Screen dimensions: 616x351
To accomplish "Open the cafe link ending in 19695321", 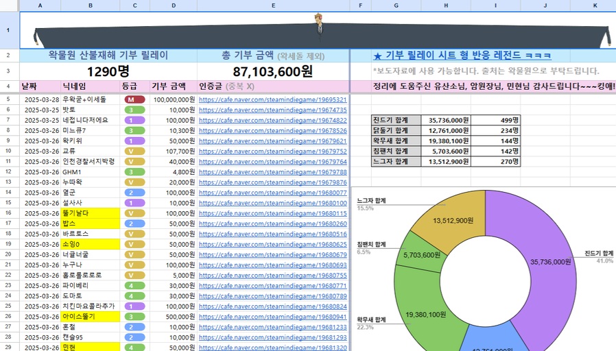I will (x=272, y=99).
